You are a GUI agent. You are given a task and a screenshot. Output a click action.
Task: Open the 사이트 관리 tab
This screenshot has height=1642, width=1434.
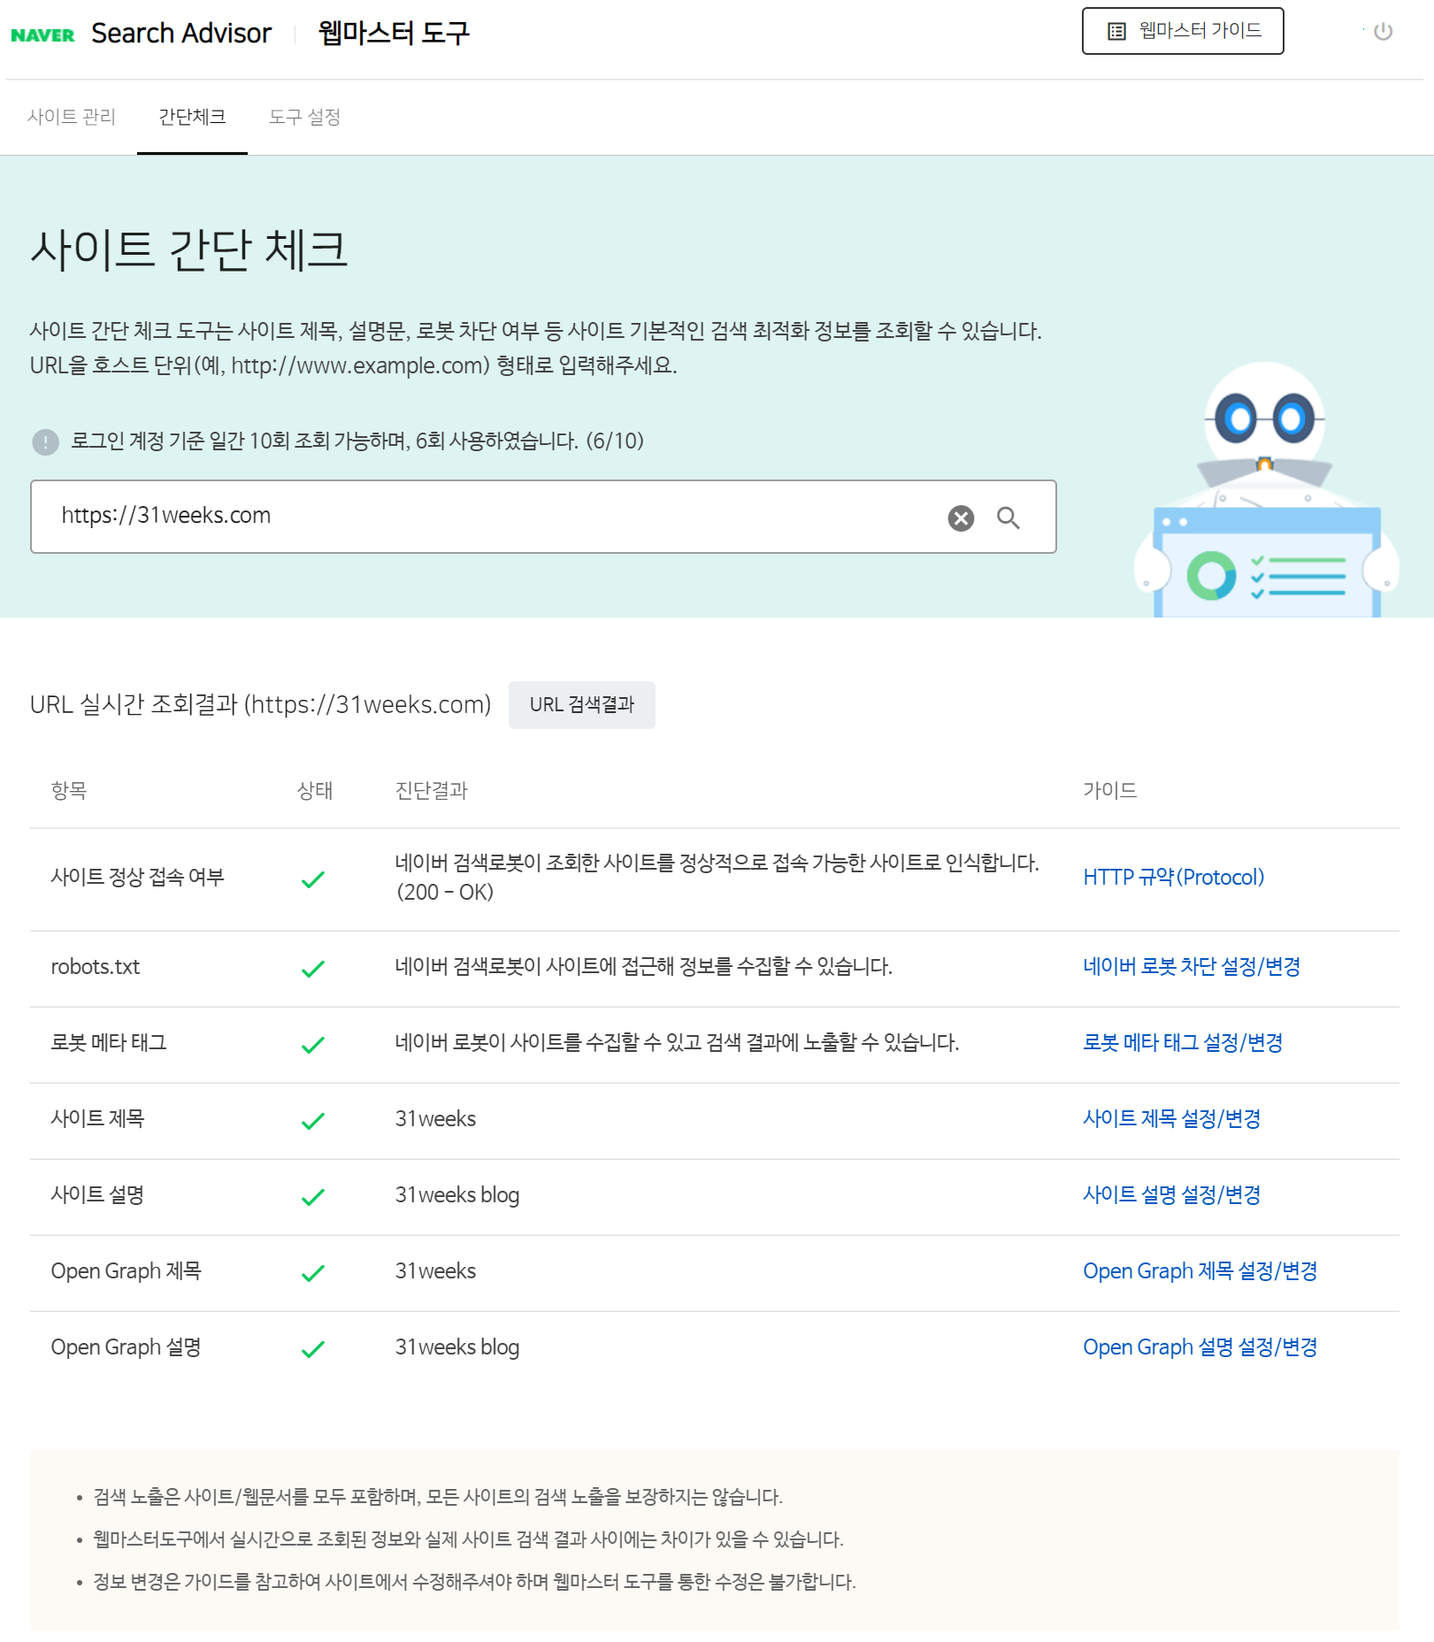(72, 117)
